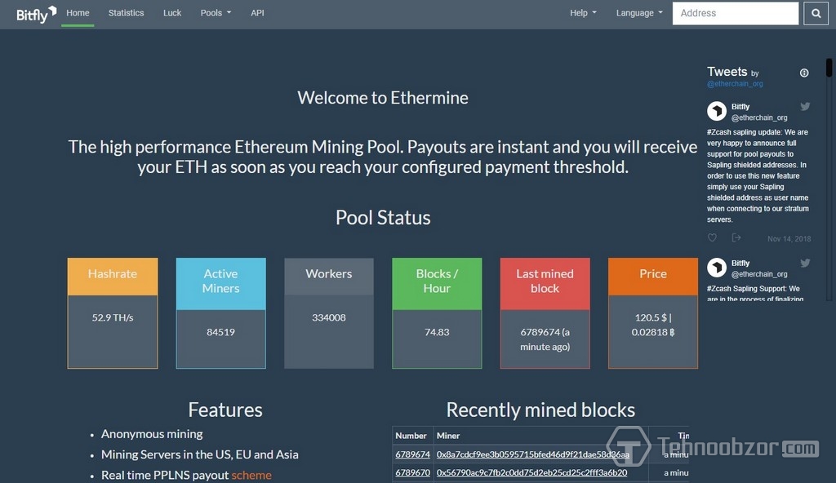Image resolution: width=836 pixels, height=483 pixels.
Task: Click the Price card header
Action: pyautogui.click(x=653, y=276)
